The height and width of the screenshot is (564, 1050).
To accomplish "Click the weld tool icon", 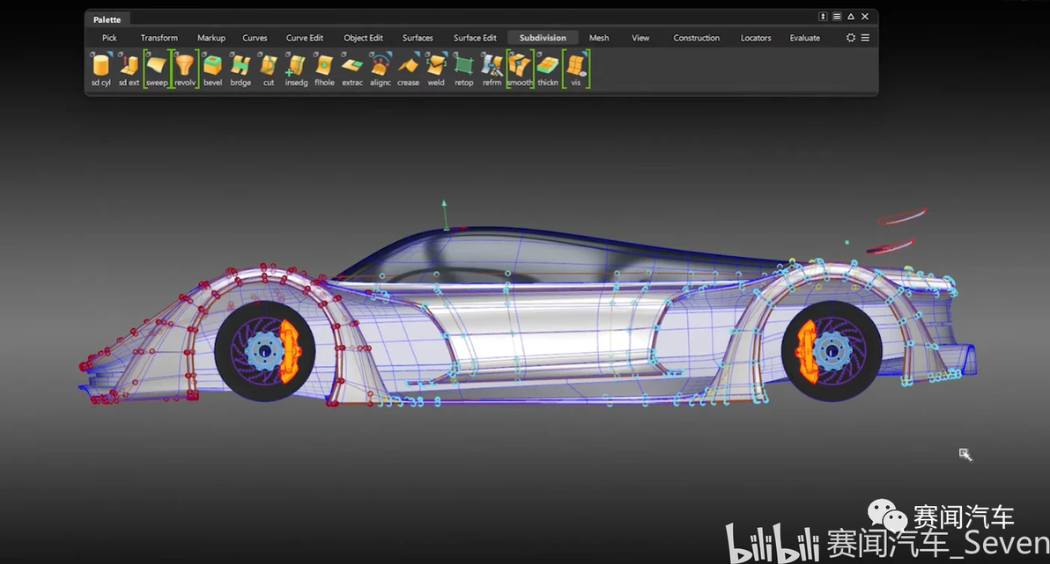I will click(436, 65).
